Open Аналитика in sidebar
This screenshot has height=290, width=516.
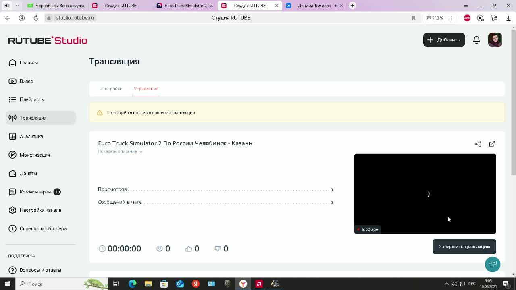tap(41, 136)
